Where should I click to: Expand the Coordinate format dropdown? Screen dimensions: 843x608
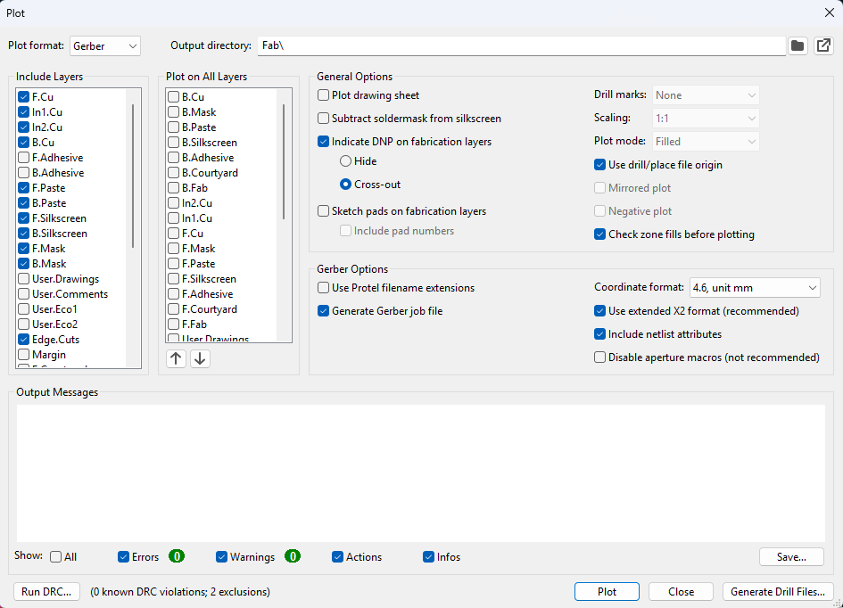click(755, 288)
